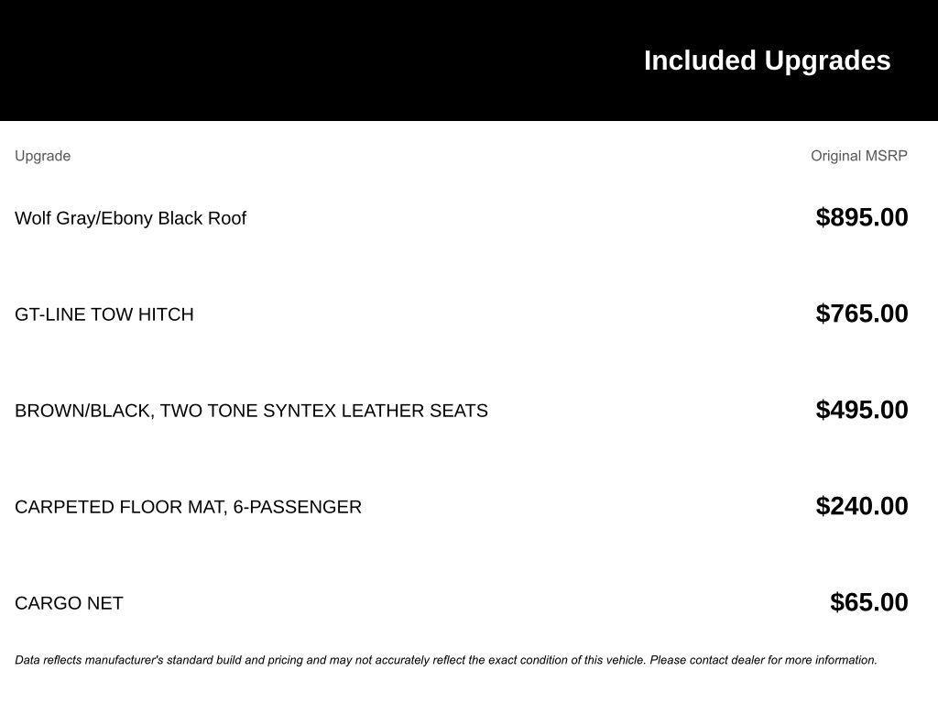Click the $65.00 cargo net price
The image size is (938, 704).
pos(868,602)
